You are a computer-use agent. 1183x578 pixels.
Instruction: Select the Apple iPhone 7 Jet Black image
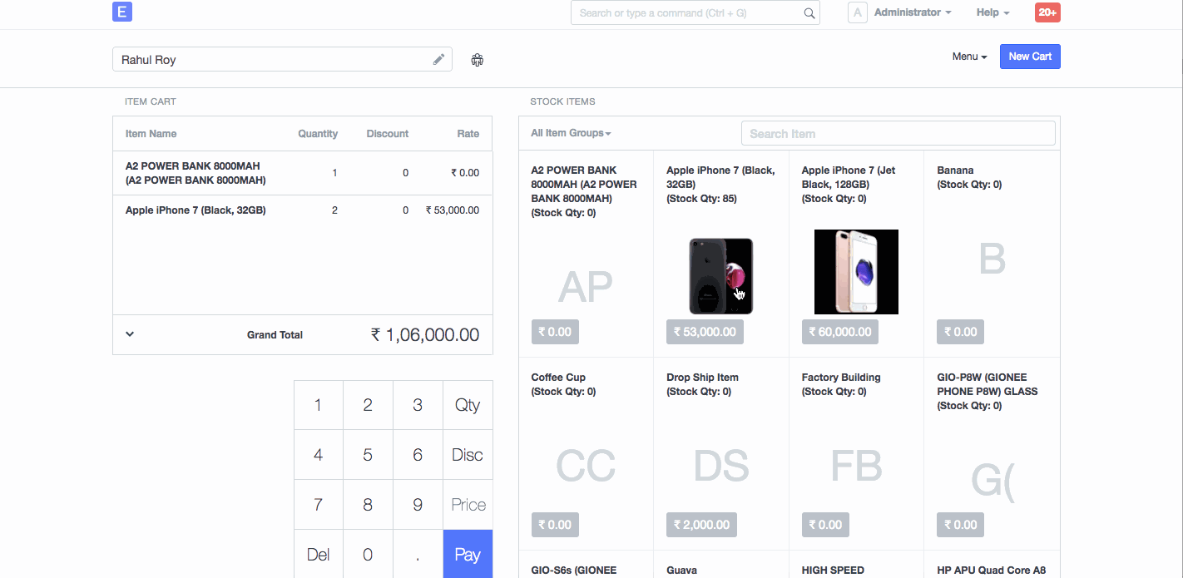coord(856,272)
